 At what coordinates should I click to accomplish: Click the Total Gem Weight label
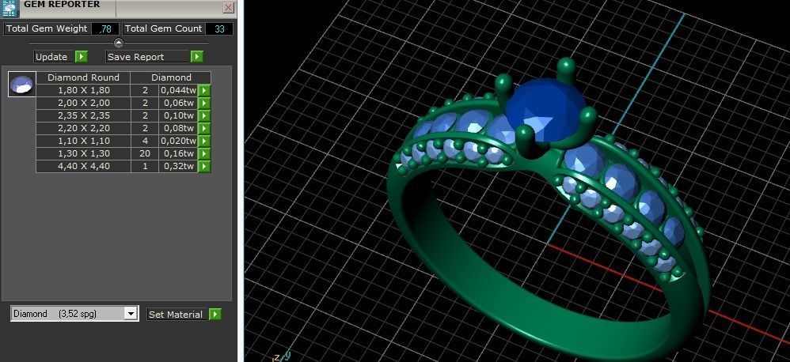point(47,28)
